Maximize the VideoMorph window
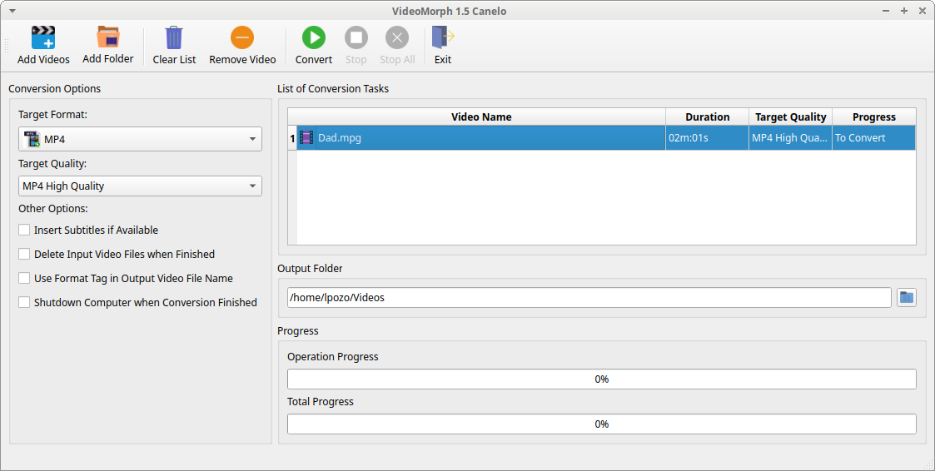The height and width of the screenshot is (471, 935). (x=904, y=11)
